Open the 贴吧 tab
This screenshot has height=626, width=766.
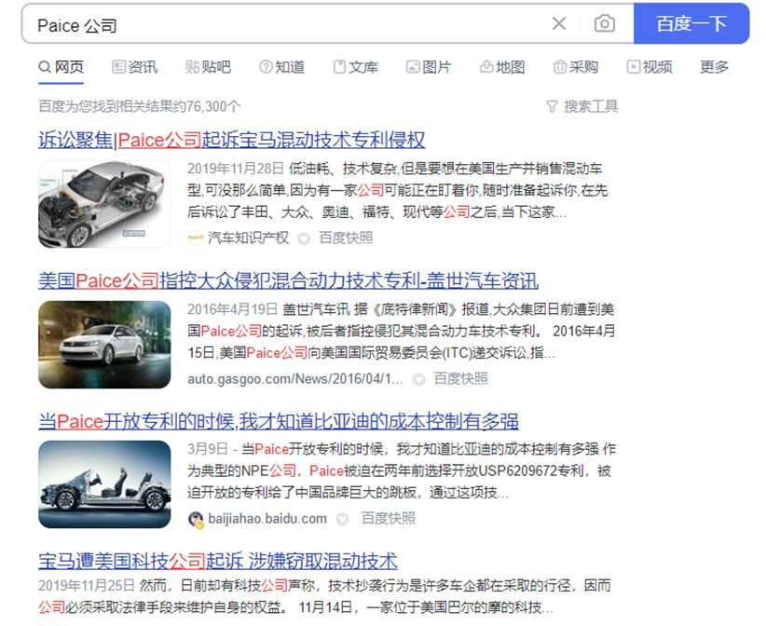click(x=208, y=67)
